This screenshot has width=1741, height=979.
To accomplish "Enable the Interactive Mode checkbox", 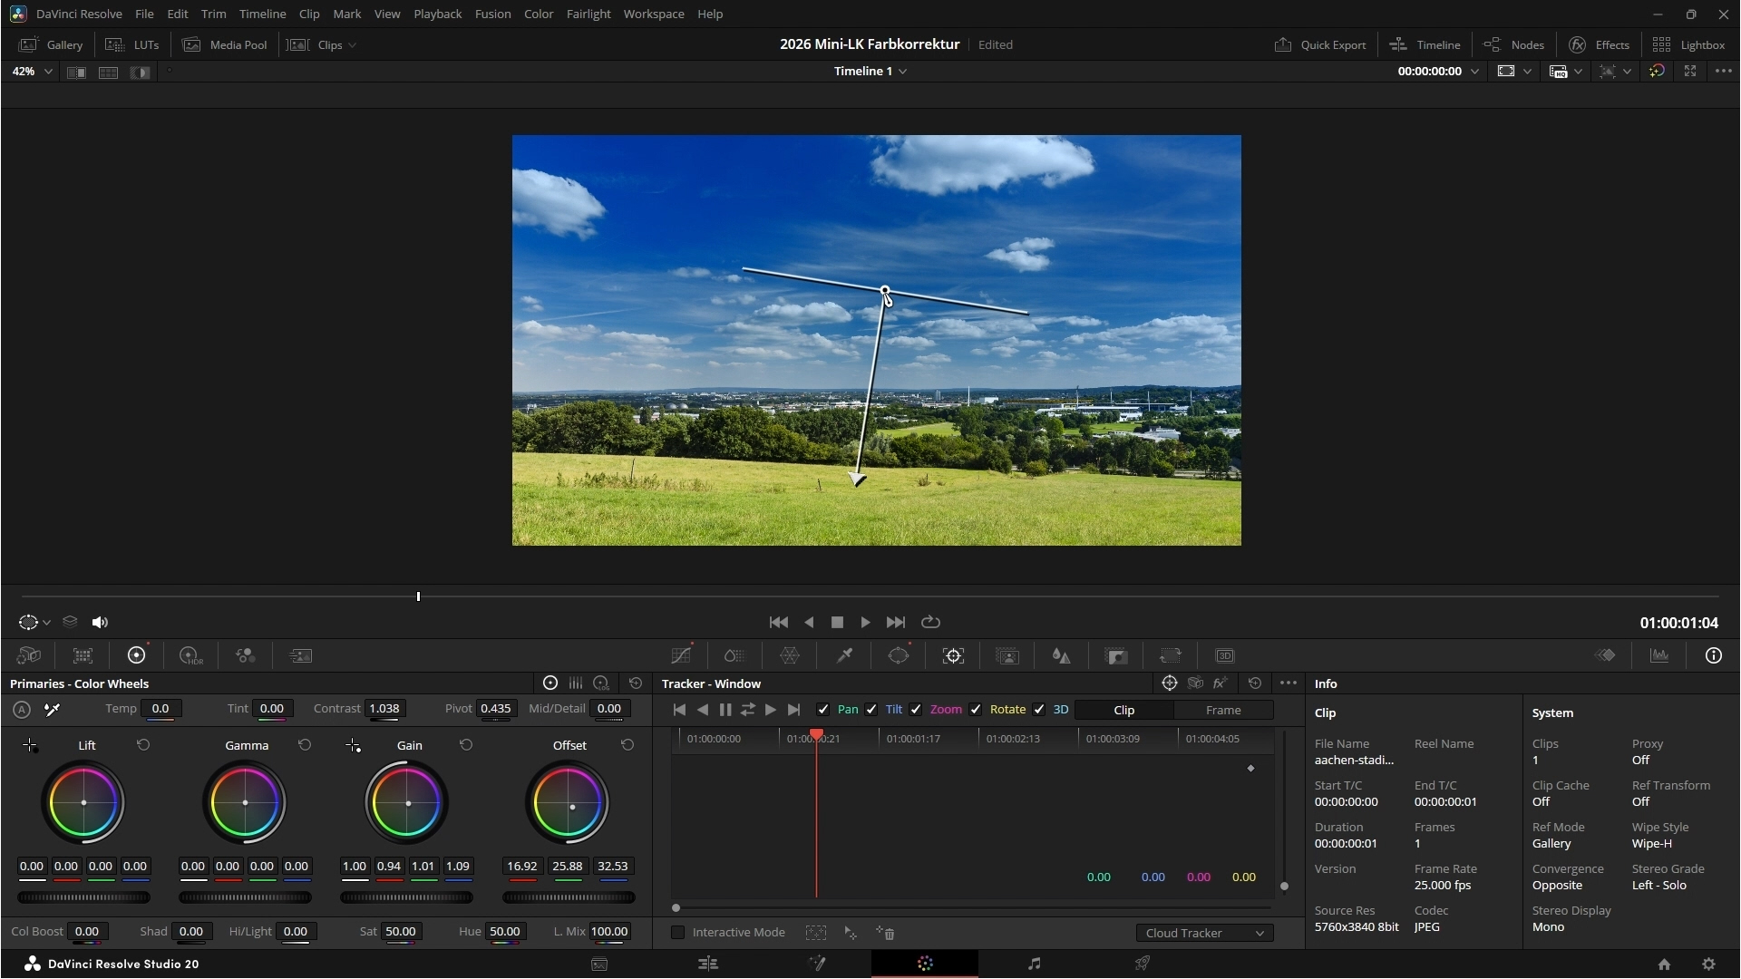I will 677,933.
